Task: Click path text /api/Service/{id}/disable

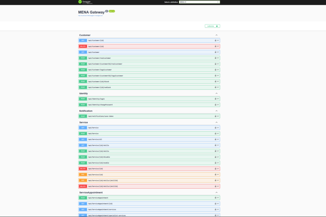Action: pyautogui.click(x=99, y=157)
